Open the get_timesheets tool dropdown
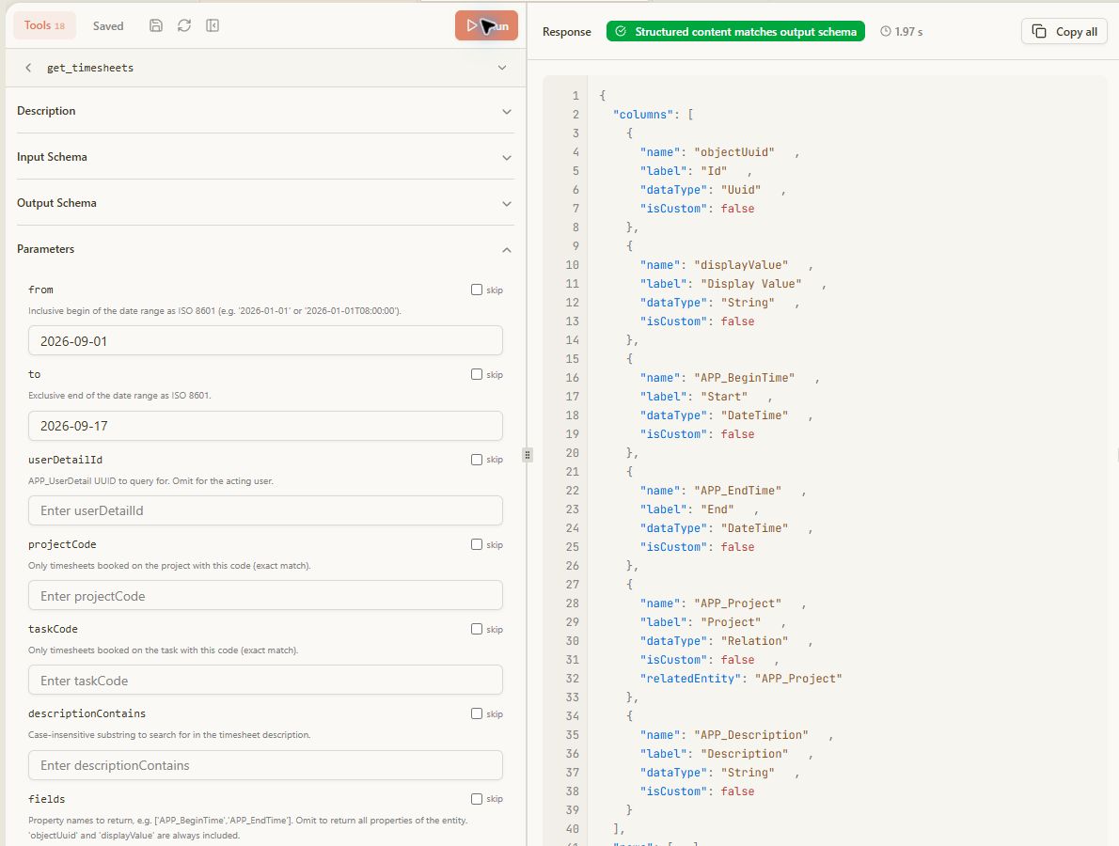The image size is (1119, 846). (502, 68)
